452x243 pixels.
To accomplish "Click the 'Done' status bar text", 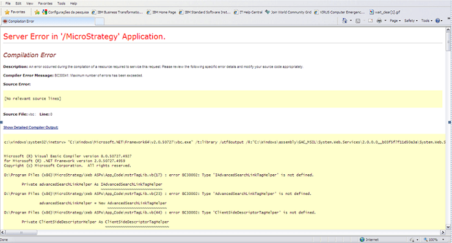I will 4,239.
